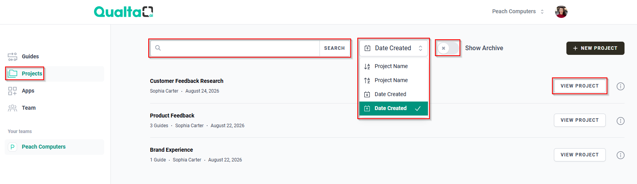Click the Peach Computers P badge icon
Image resolution: width=637 pixels, height=184 pixels.
12,147
